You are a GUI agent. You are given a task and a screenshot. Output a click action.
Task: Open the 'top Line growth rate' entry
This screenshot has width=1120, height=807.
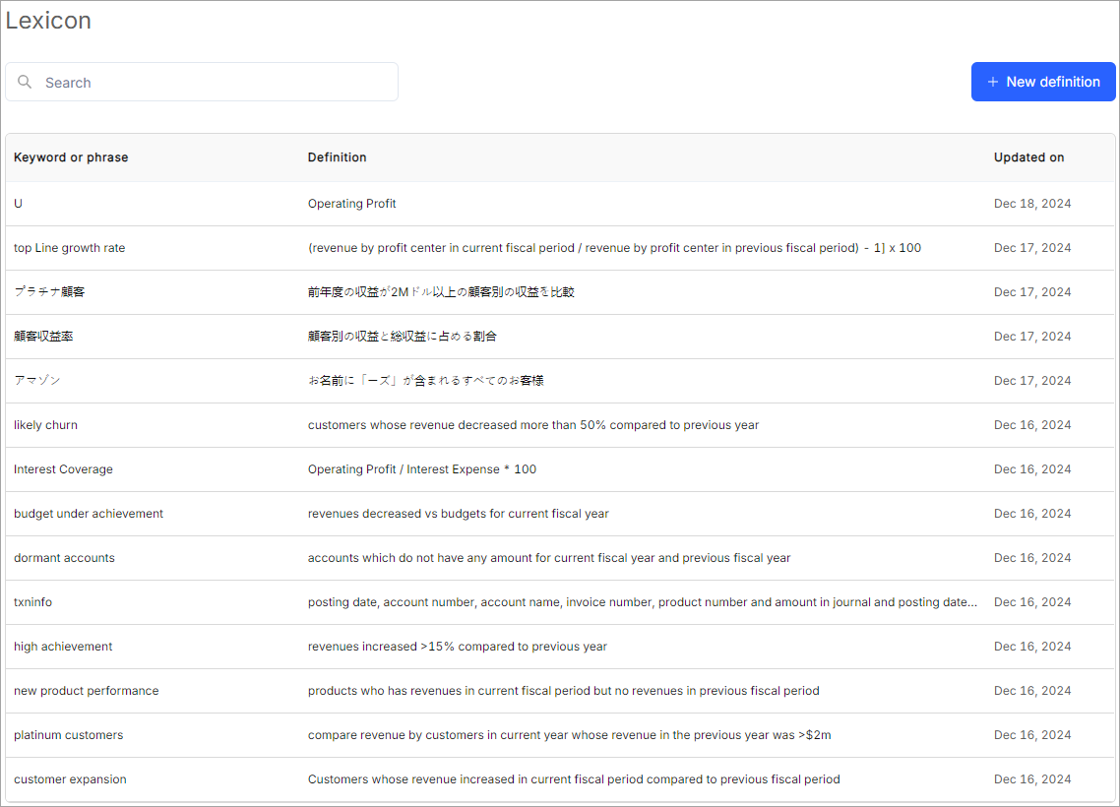pos(70,248)
